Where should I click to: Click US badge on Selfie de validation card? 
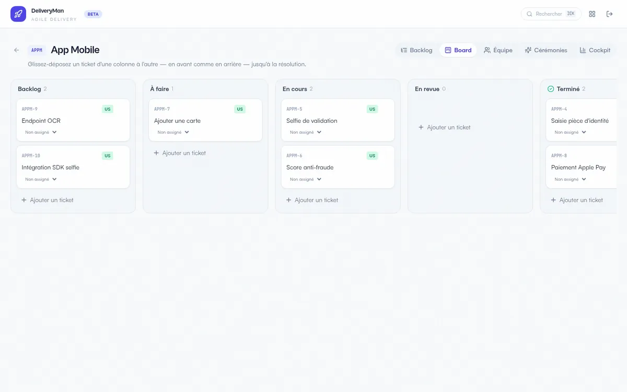[372, 109]
